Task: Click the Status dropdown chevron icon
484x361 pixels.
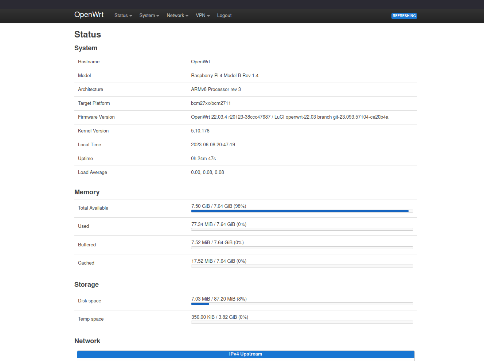Action: pos(130,16)
